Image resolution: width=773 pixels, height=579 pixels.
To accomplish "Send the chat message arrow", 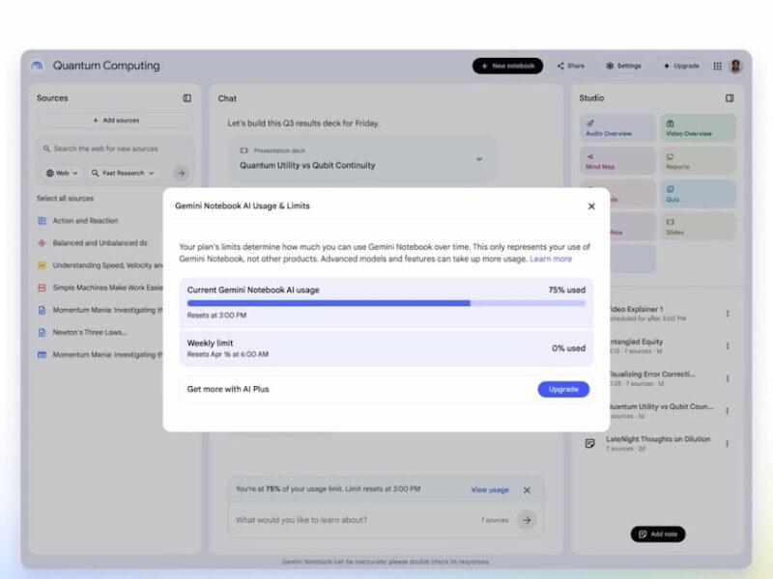I will coord(527,520).
